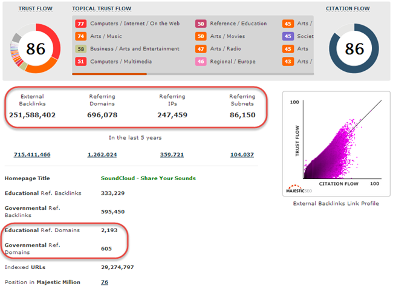Select the Reference / Education topic
The height and width of the screenshot is (286, 393).
click(238, 24)
